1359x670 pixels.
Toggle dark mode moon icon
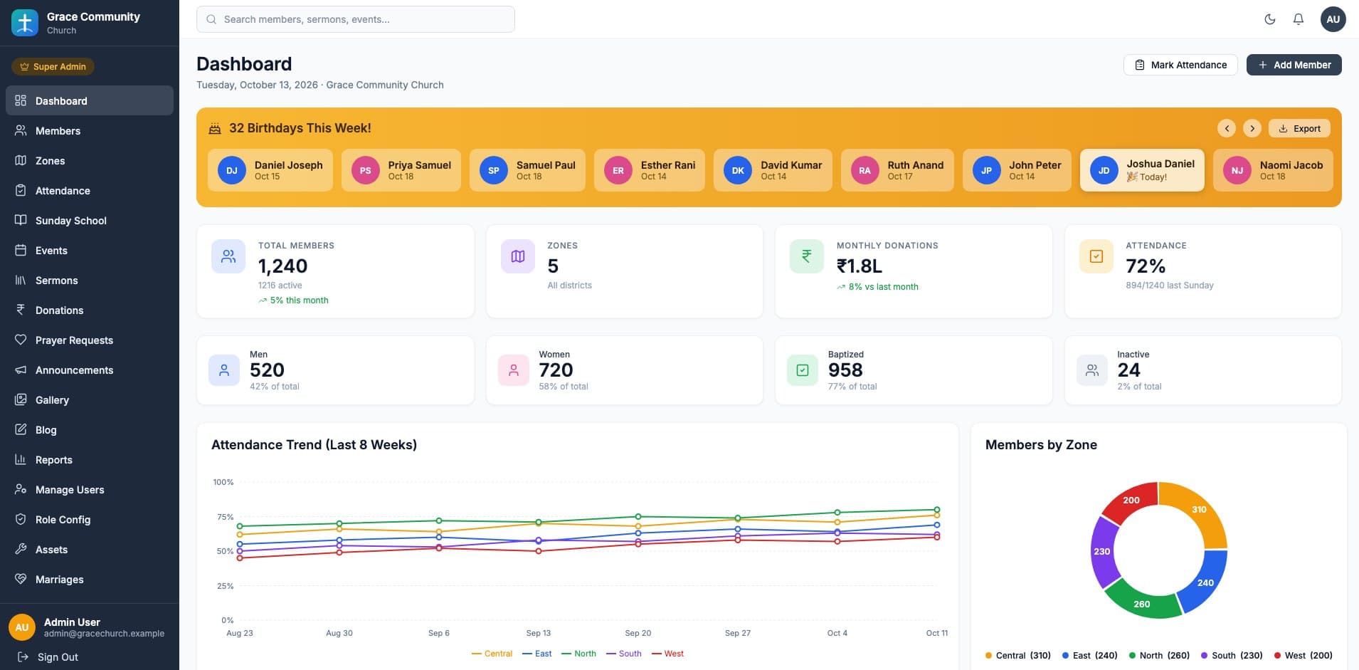pyautogui.click(x=1270, y=19)
